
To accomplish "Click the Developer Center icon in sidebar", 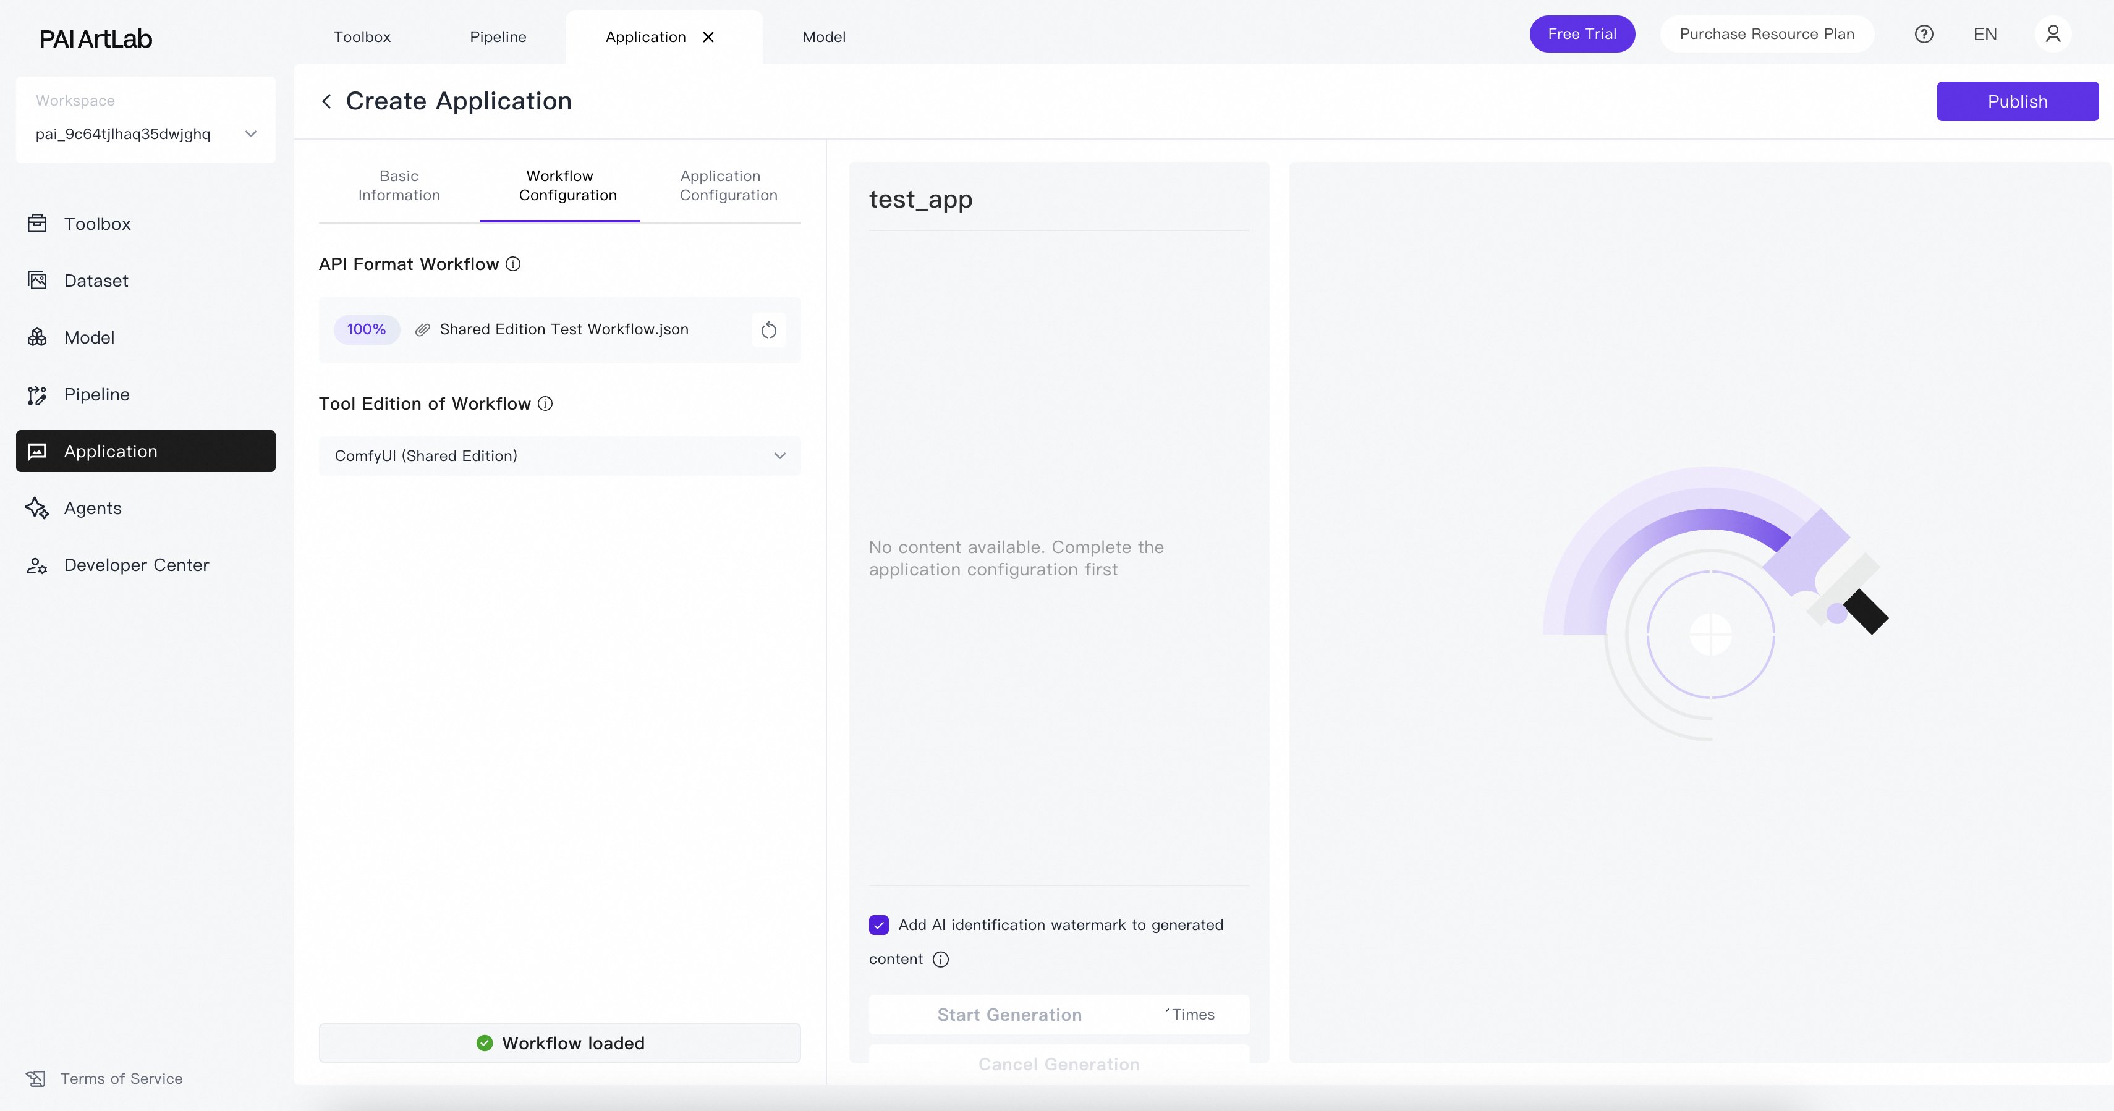I will [37, 565].
